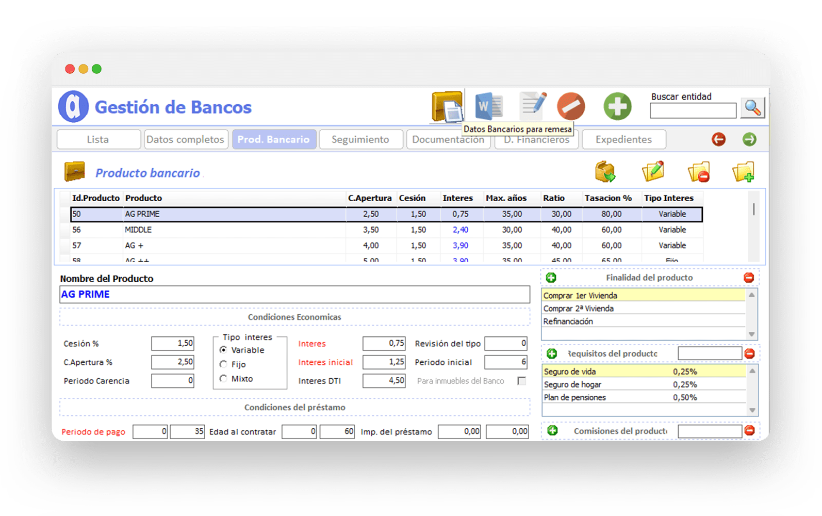Go to previous record red arrow

718,139
